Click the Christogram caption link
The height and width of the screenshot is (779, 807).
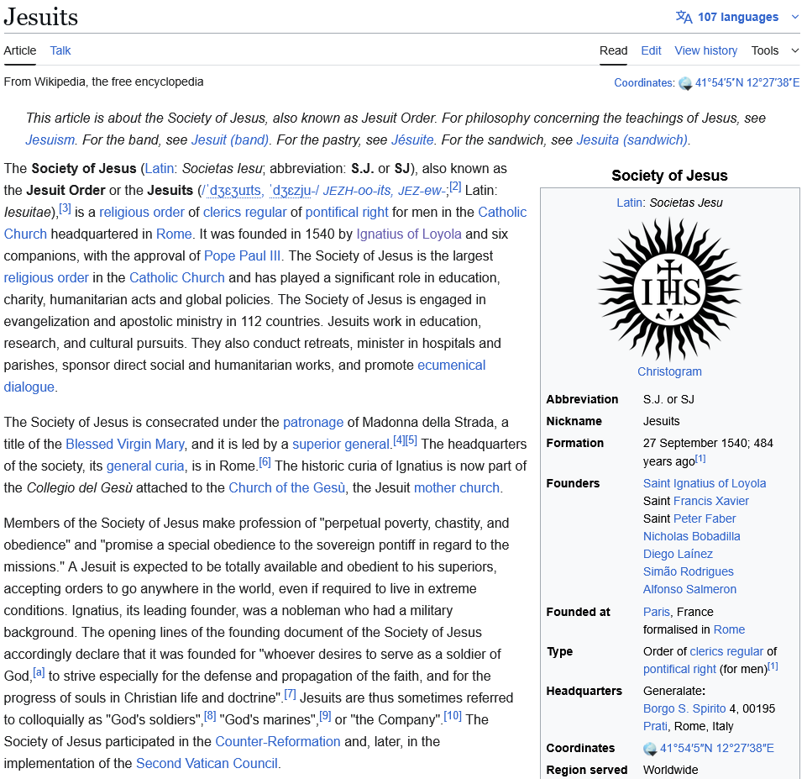669,371
